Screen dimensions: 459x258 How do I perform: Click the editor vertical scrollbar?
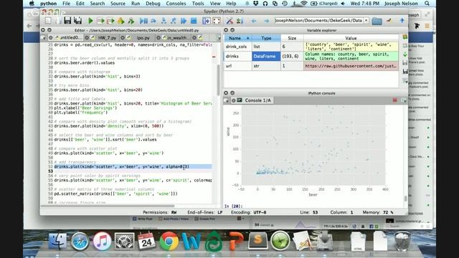click(x=218, y=80)
